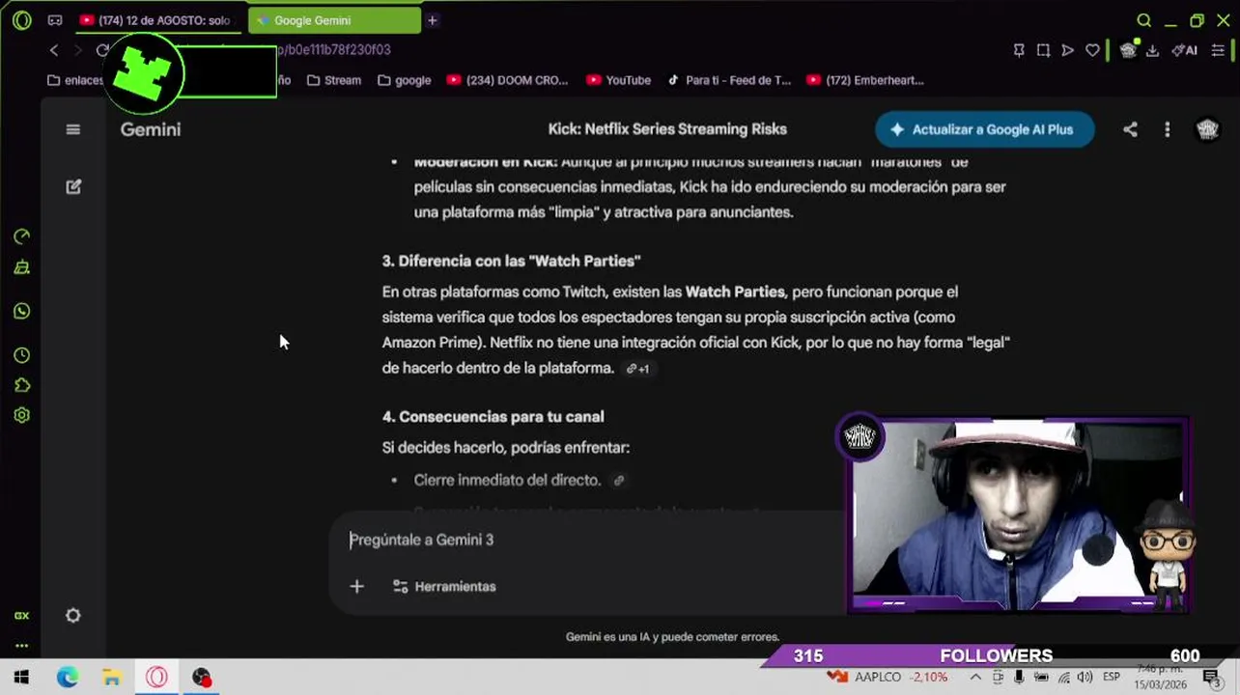
Task: Launch Microsoft Edge from taskbar
Action: pyautogui.click(x=67, y=678)
